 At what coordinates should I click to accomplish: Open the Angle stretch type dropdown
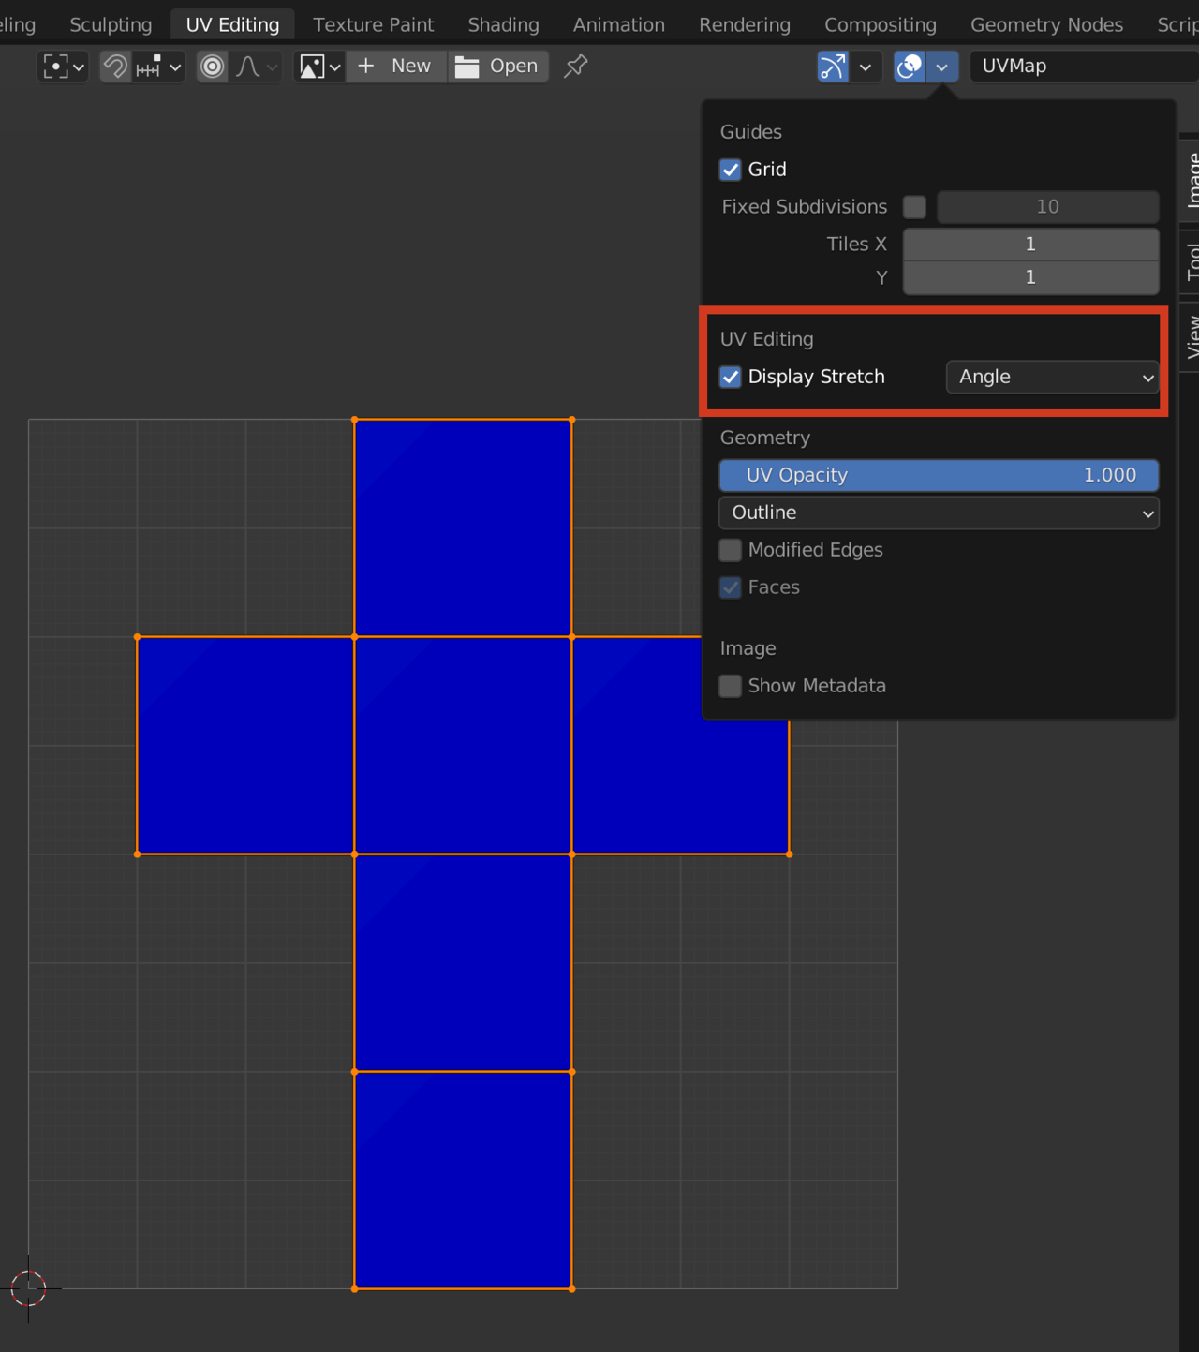click(x=1053, y=377)
